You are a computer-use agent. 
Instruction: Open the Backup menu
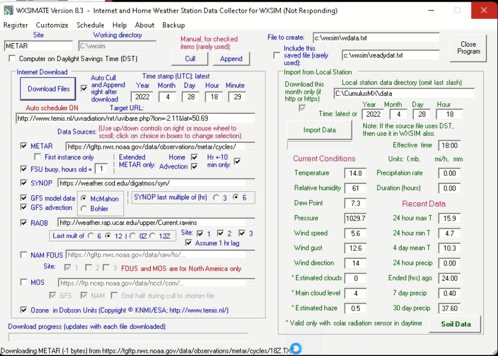[x=174, y=25]
